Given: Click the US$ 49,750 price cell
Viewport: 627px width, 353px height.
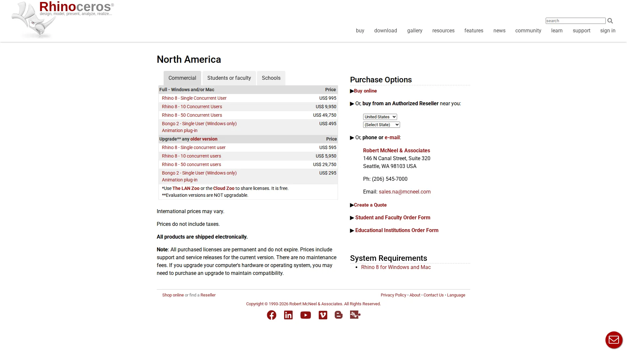Looking at the screenshot, I should (x=325, y=115).
